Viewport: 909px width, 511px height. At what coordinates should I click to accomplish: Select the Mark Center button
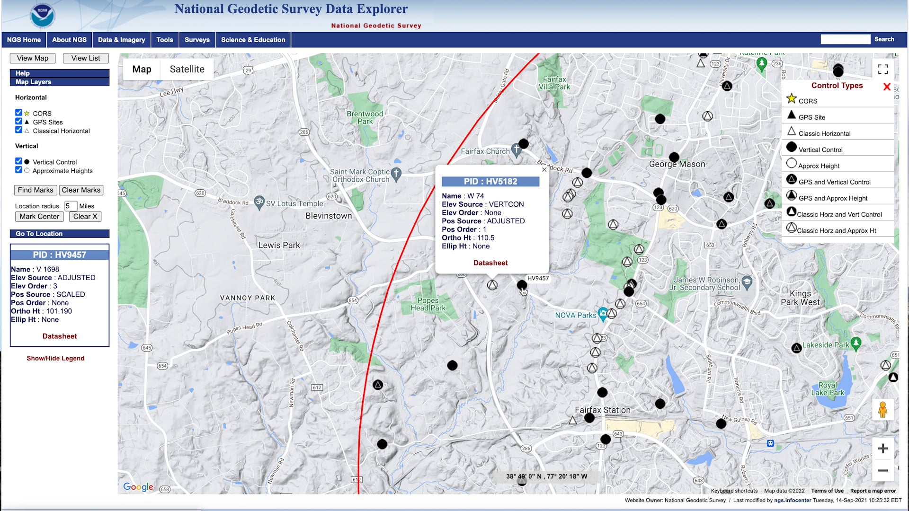pos(39,216)
